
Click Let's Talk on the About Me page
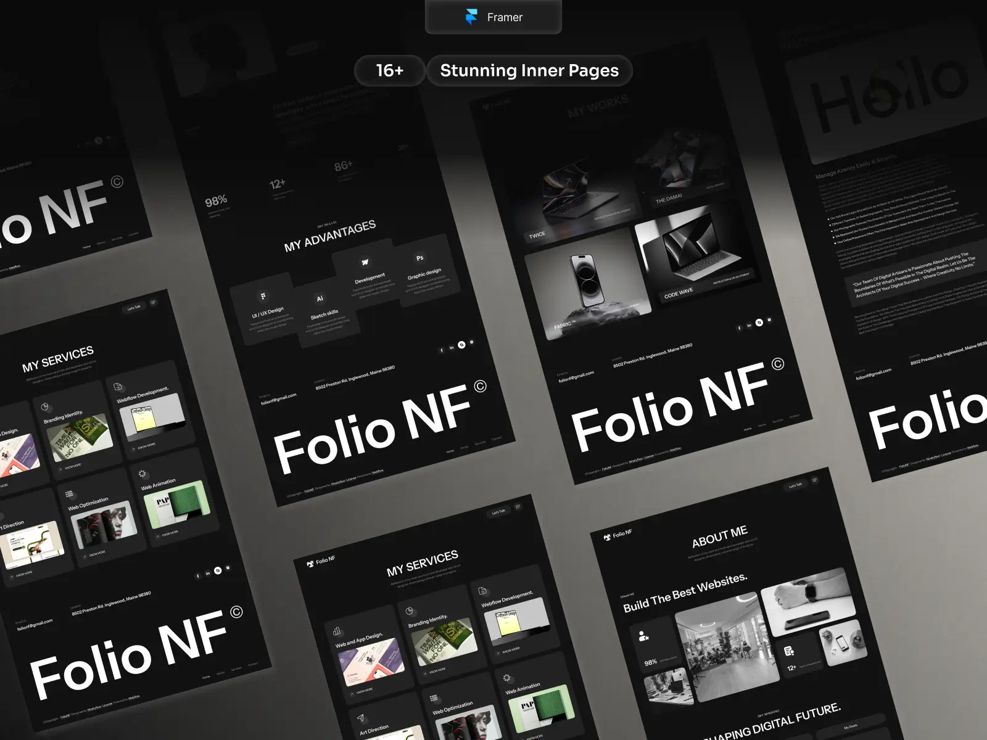795,485
